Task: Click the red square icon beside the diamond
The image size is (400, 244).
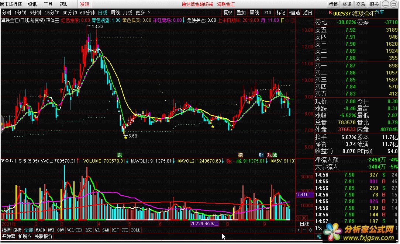Action: pos(293,20)
